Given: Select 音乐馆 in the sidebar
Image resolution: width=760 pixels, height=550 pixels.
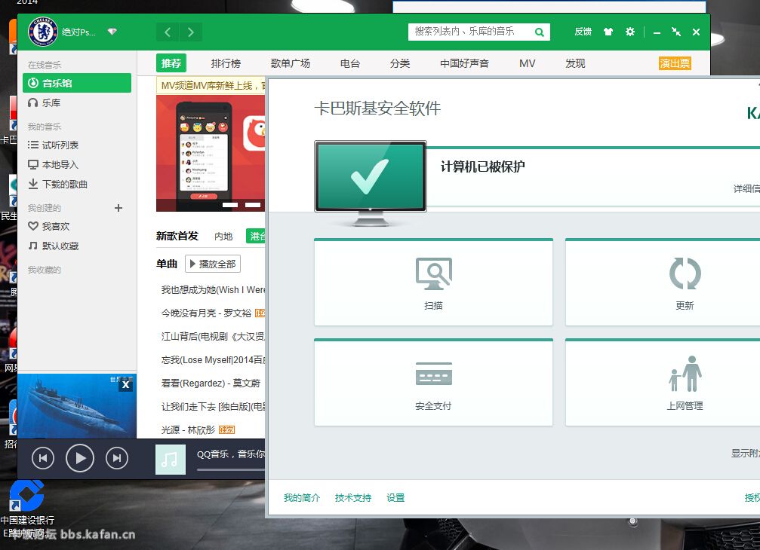Looking at the screenshot, I should coord(77,83).
